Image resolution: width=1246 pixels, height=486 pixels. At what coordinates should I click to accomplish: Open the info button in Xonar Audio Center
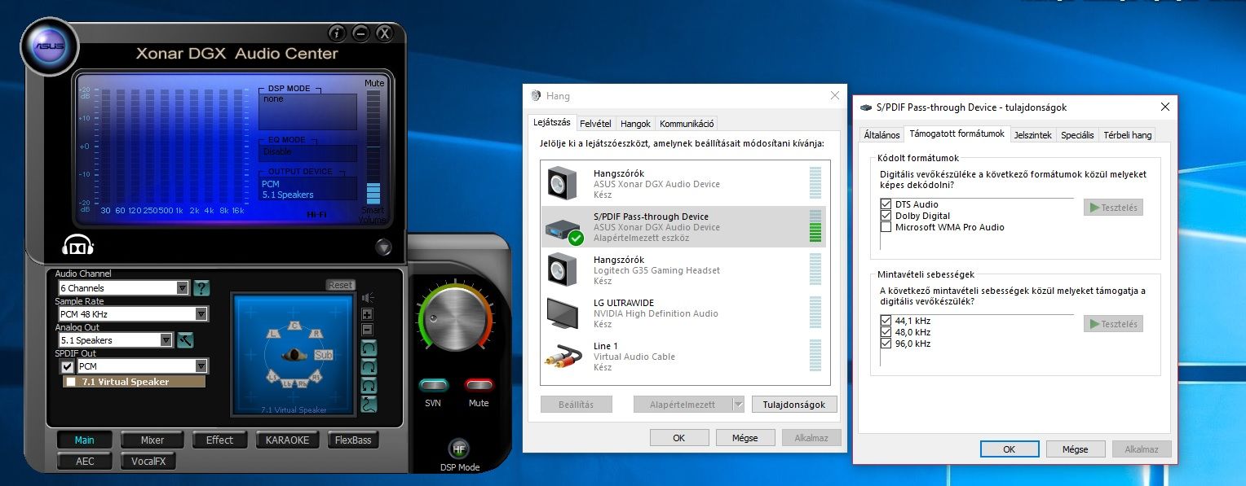[338, 33]
